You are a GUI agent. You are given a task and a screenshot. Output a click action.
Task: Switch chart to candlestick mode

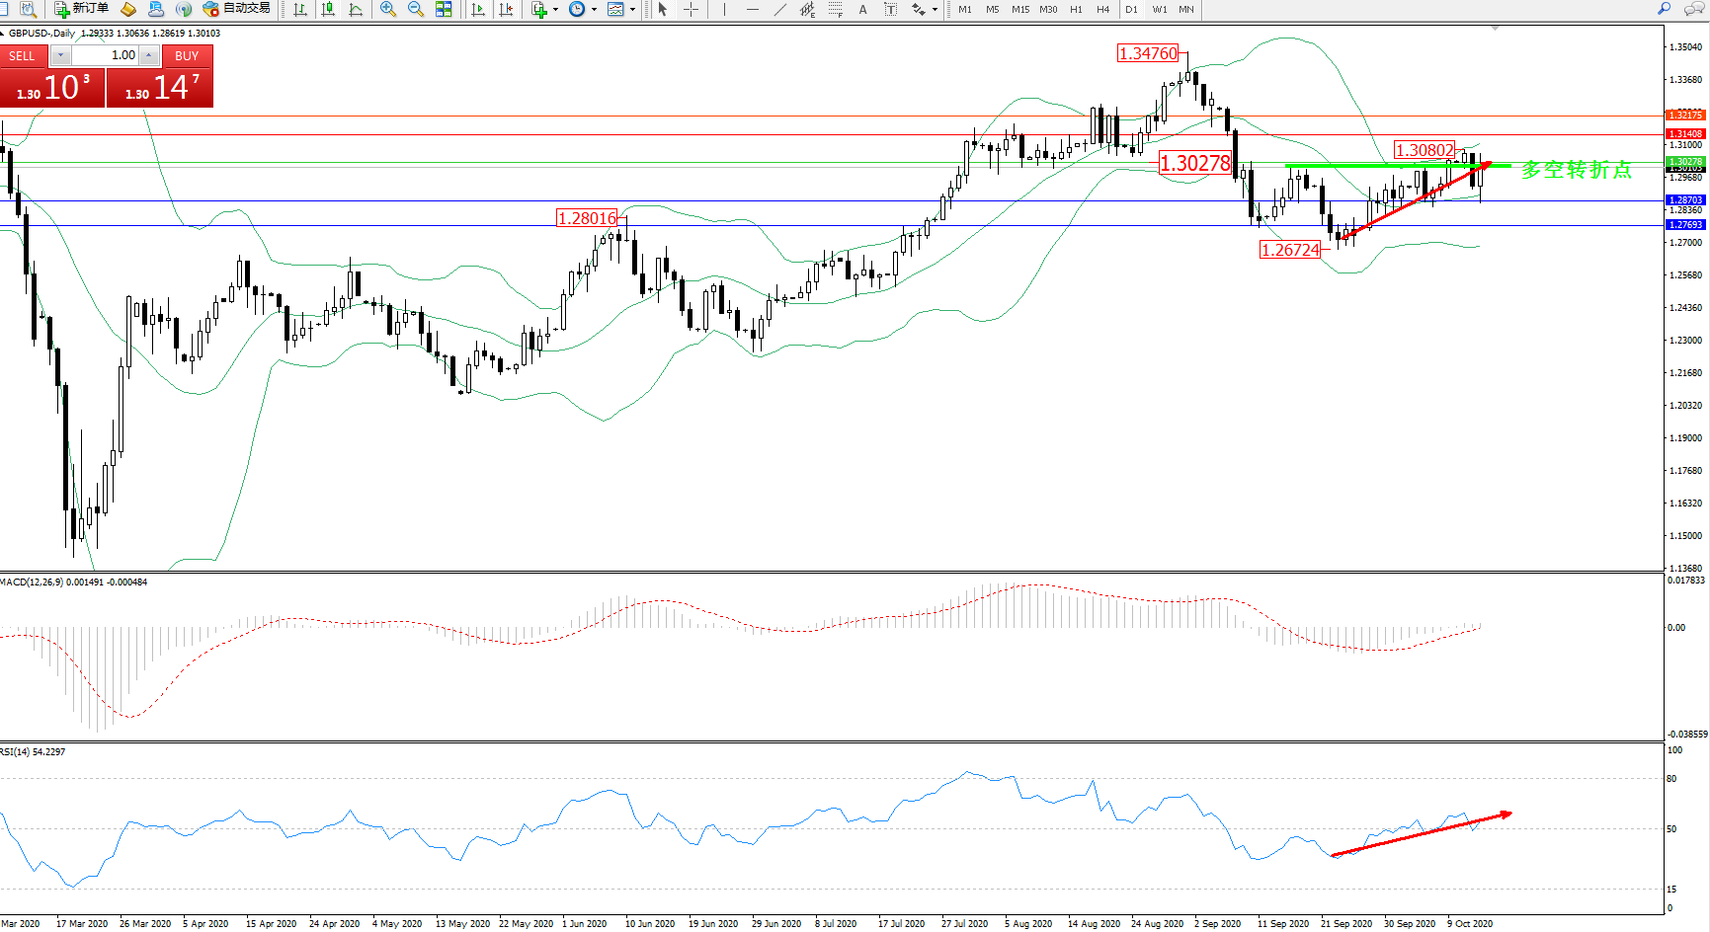328,9
